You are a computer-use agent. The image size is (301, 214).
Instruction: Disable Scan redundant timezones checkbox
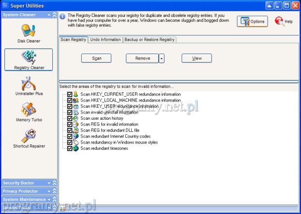tap(70, 148)
